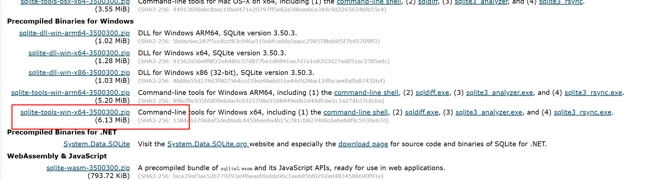Download sqlite-tools-win-arm64-3500300.zip
This screenshot has width=671, height=180.
(x=70, y=93)
